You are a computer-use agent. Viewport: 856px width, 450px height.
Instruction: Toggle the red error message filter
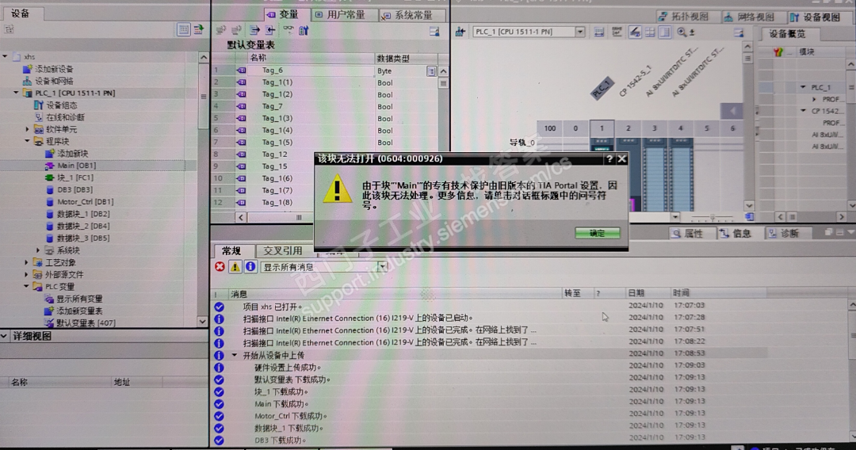point(220,267)
